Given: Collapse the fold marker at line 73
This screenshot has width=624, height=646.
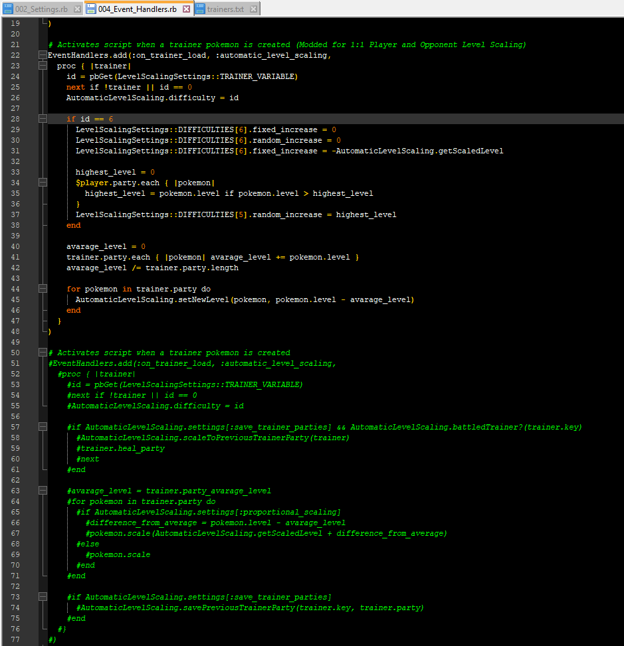Looking at the screenshot, I should point(43,597).
